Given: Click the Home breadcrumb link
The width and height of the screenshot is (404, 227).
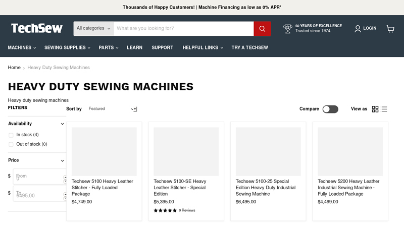Looking at the screenshot, I should click(14, 68).
